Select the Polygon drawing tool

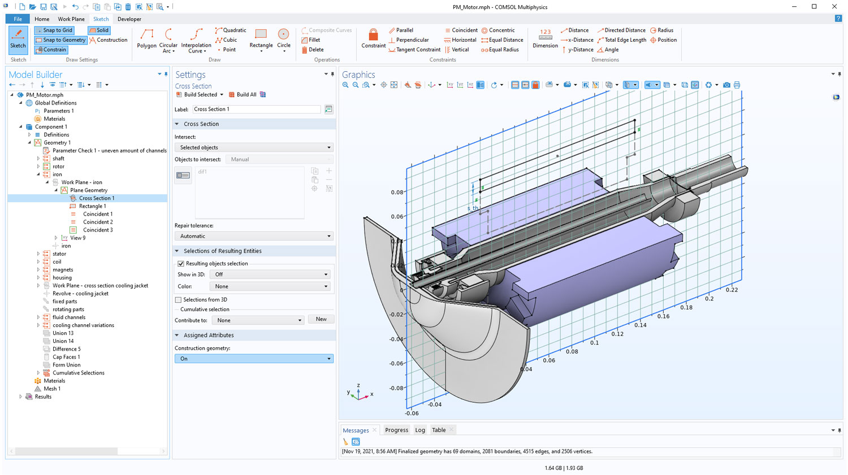tap(146, 38)
